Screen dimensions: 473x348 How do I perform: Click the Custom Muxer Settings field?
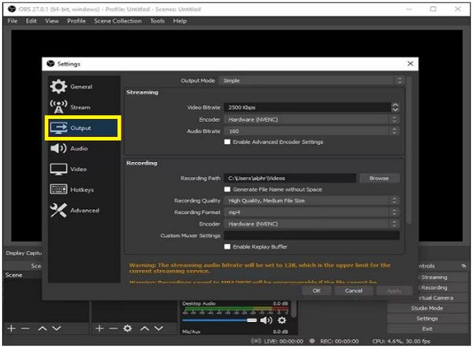(x=311, y=235)
